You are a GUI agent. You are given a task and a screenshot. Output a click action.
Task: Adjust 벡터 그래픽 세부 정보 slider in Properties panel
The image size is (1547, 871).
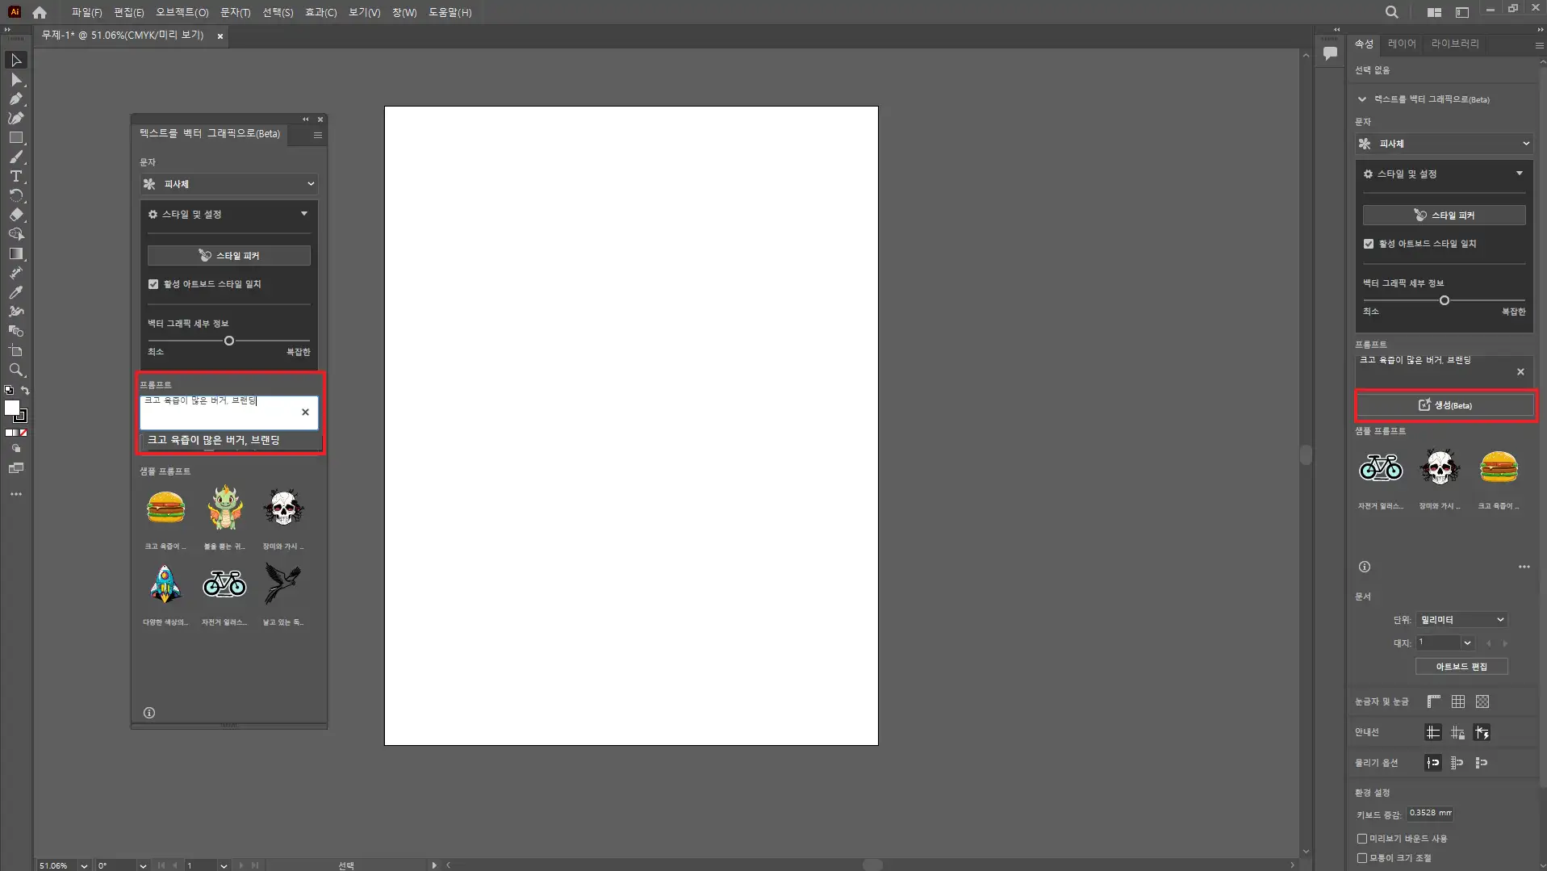click(1445, 301)
